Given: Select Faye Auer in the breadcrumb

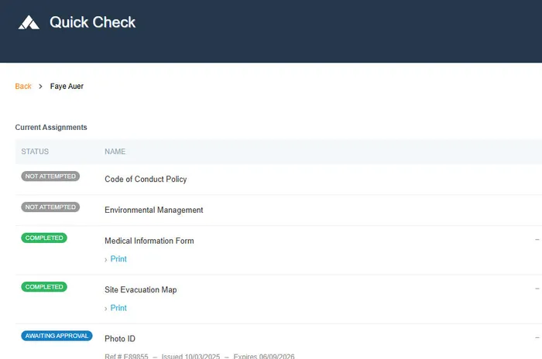Looking at the screenshot, I should (67, 86).
